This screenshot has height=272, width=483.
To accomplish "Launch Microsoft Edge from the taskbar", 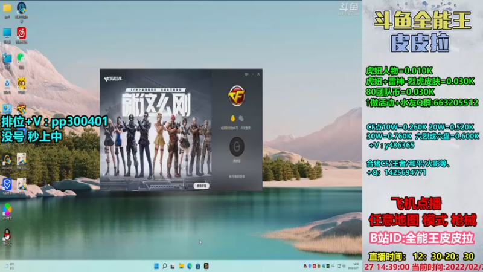I will [x=190, y=266].
